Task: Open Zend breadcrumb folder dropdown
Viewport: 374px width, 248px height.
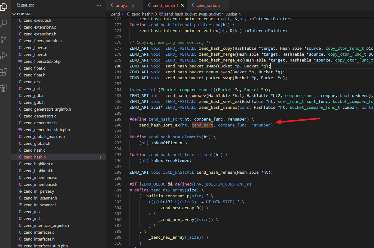Action: click(x=115, y=14)
